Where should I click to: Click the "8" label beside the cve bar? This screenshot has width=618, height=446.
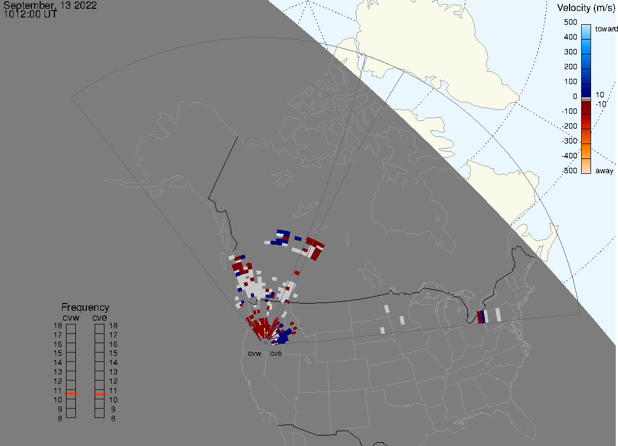point(113,419)
